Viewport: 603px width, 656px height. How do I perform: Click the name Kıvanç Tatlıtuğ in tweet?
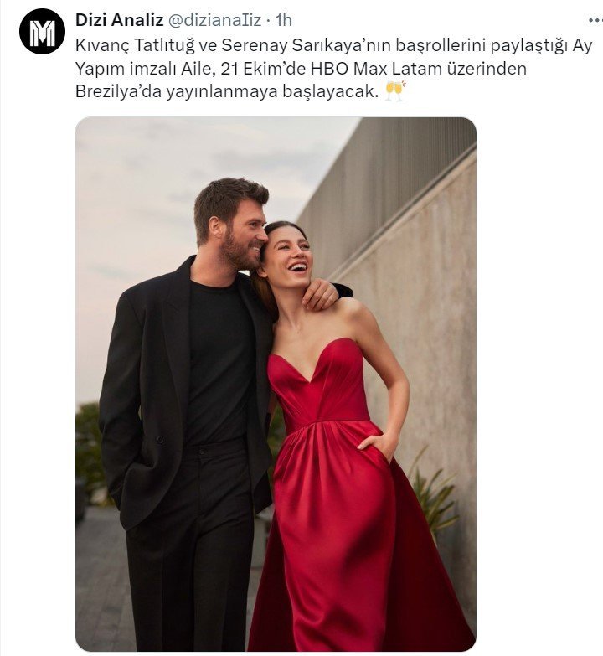click(135, 45)
